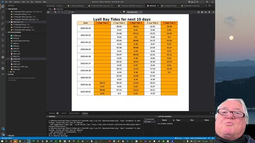Image resolution: width=255 pixels, height=143 pixels.
Task: Click the PDF zoom out minus button
Action: click(121, 12)
